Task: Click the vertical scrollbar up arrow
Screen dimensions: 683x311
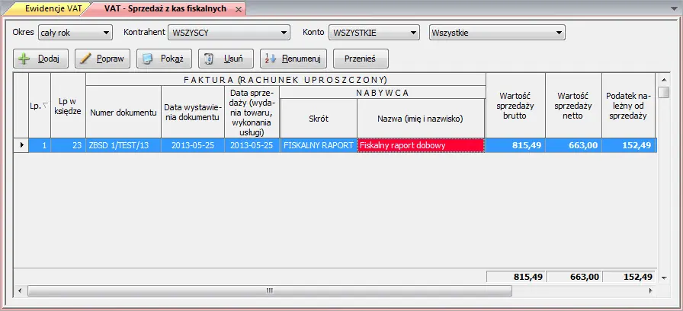Action: 664,80
